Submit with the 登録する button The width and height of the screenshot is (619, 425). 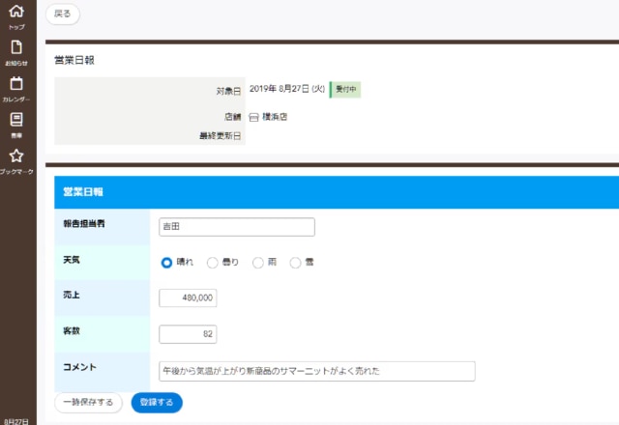[157, 402]
